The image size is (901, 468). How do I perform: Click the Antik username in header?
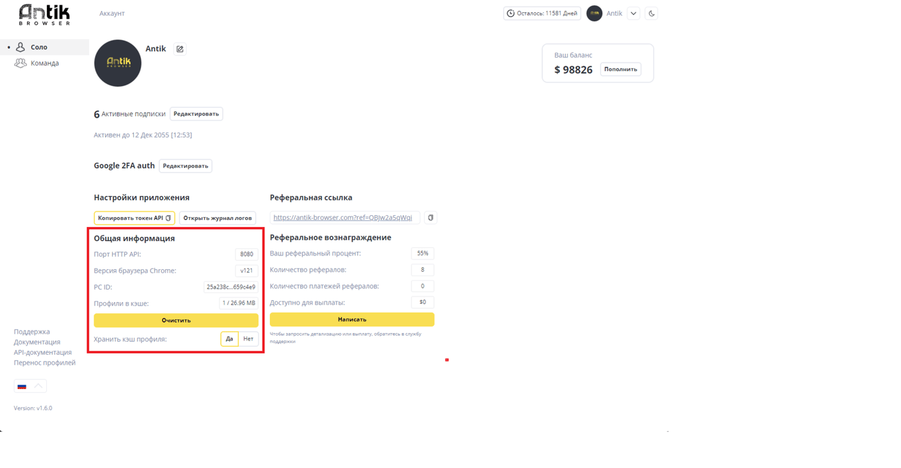click(x=614, y=13)
